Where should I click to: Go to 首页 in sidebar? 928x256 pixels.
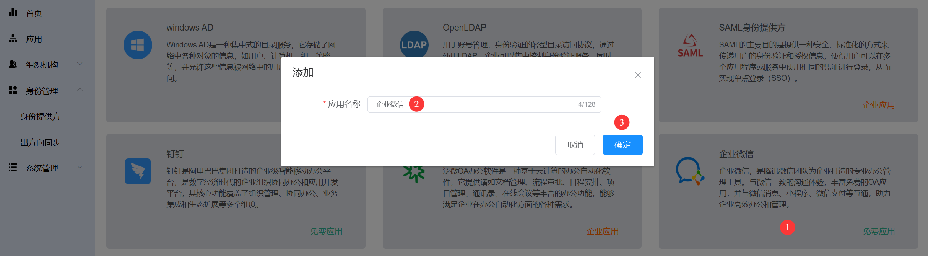point(34,13)
